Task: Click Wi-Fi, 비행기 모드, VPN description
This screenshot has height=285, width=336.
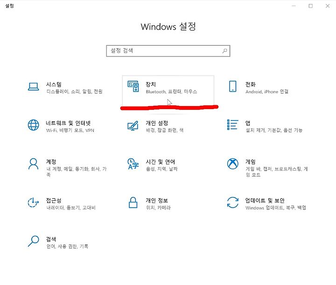Action: (70, 130)
